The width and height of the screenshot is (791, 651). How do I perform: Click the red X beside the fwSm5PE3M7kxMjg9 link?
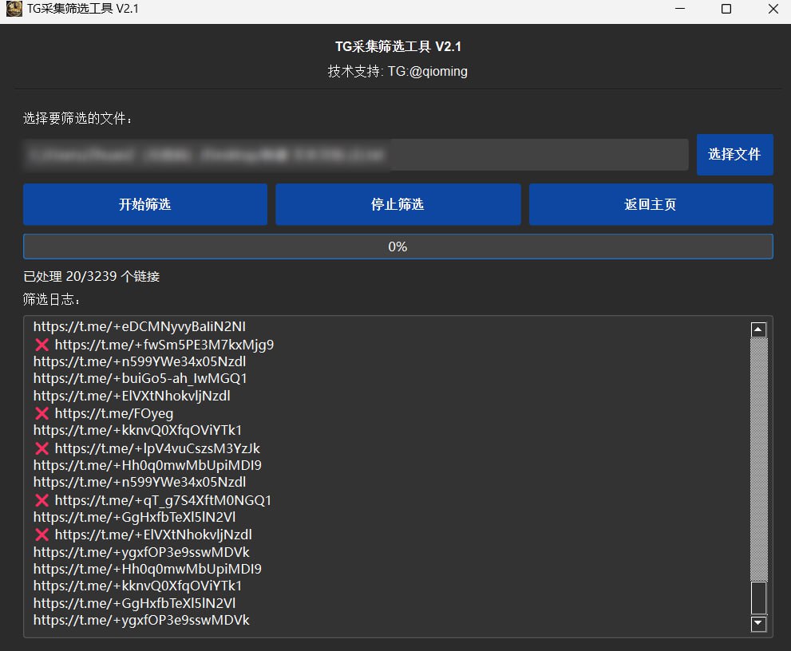[42, 345]
